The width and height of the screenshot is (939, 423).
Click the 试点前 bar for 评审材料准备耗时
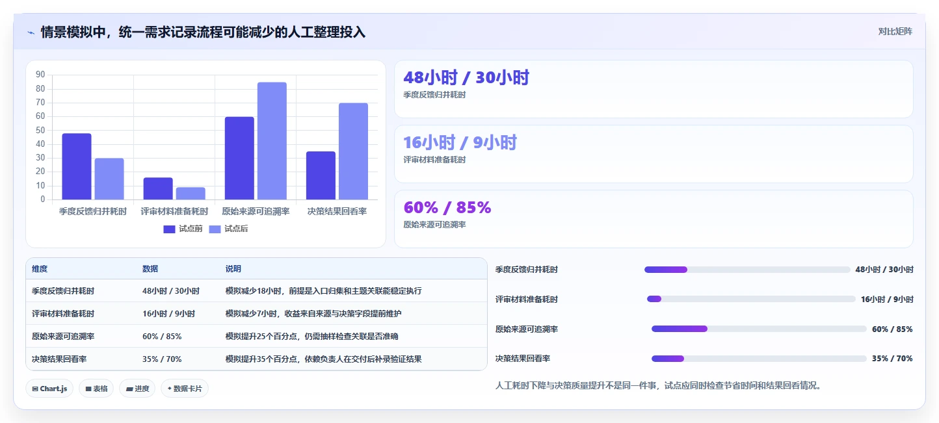pyautogui.click(x=158, y=188)
